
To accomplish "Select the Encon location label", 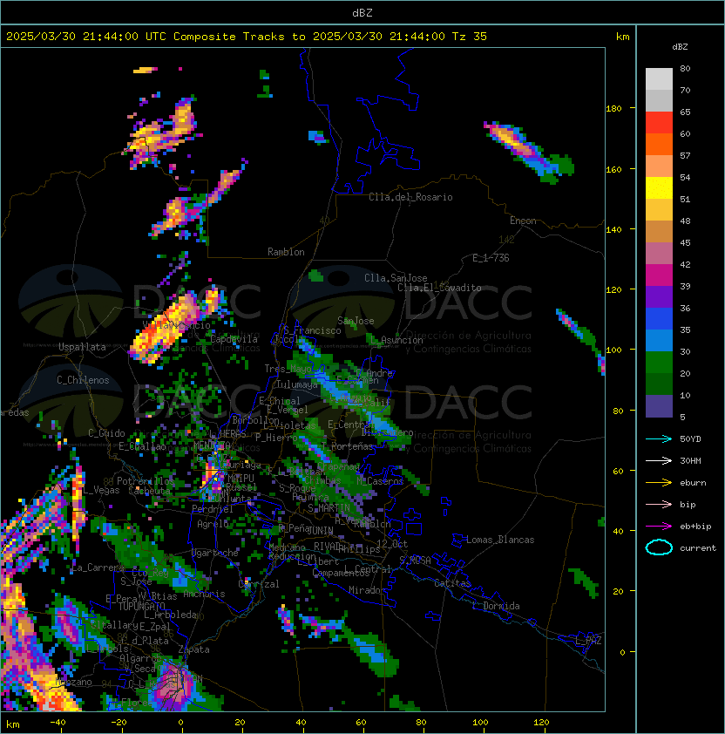I will coord(523,221).
